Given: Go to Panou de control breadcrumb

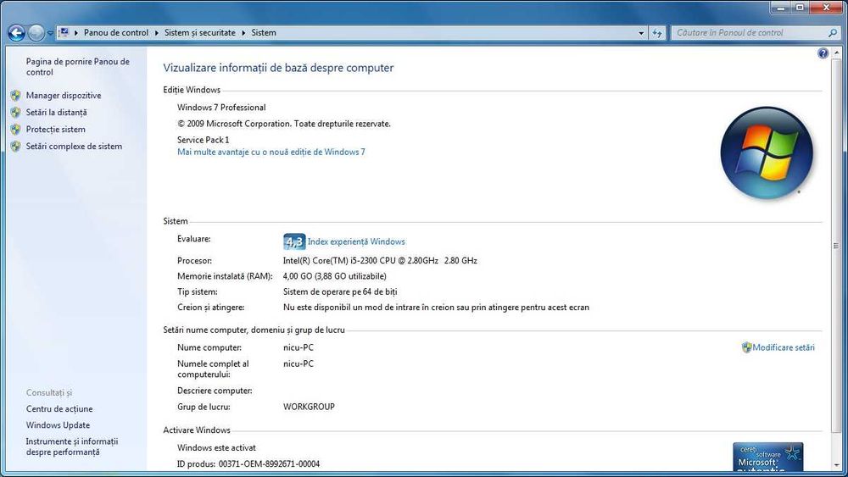Looking at the screenshot, I should point(115,33).
